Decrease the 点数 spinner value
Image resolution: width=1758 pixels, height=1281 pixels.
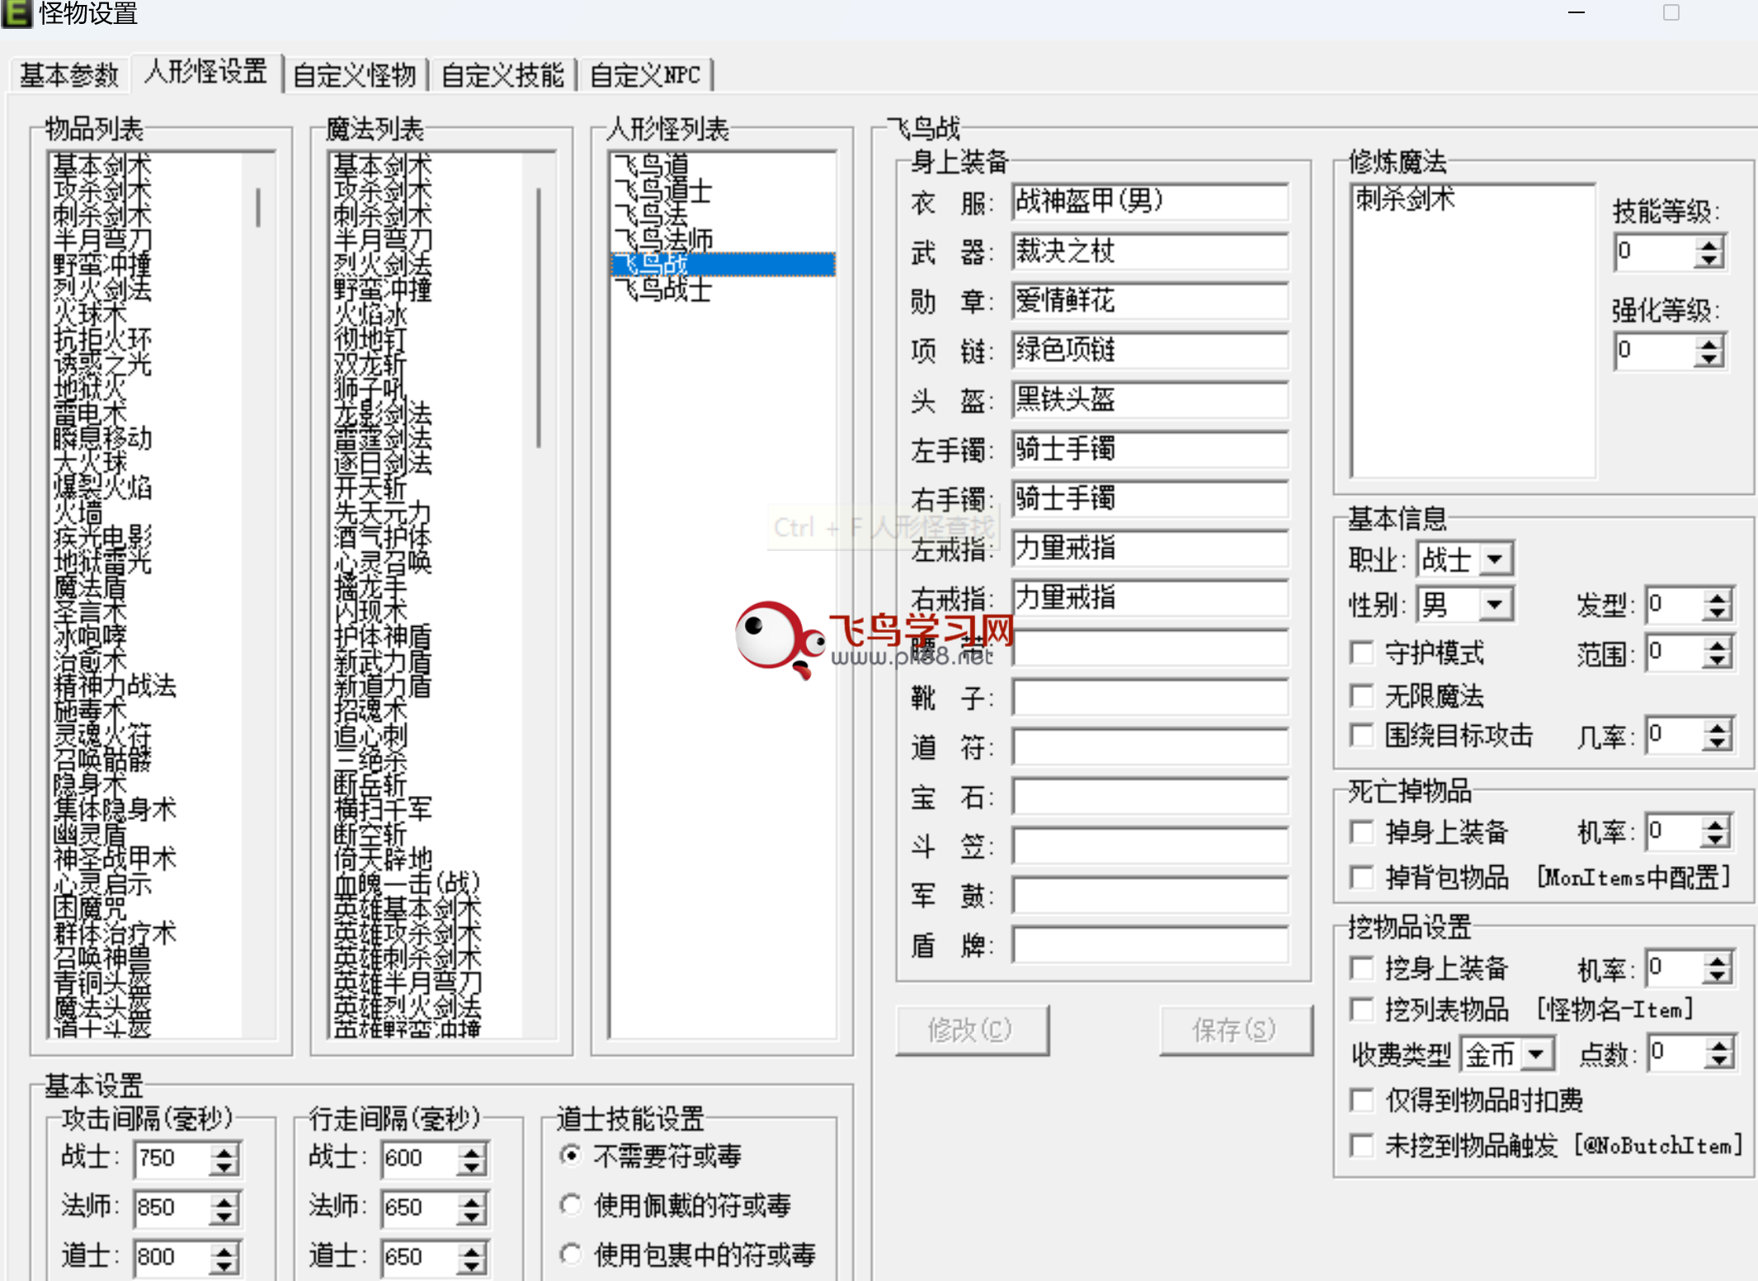tap(1718, 1062)
